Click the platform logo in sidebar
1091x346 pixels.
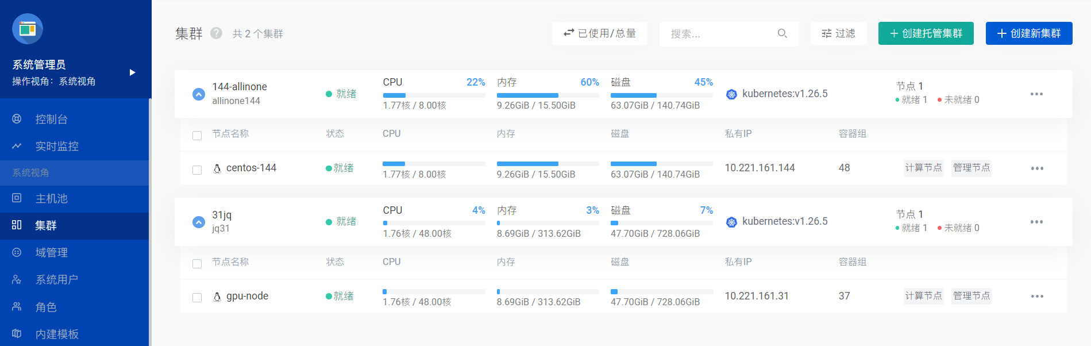point(28,29)
